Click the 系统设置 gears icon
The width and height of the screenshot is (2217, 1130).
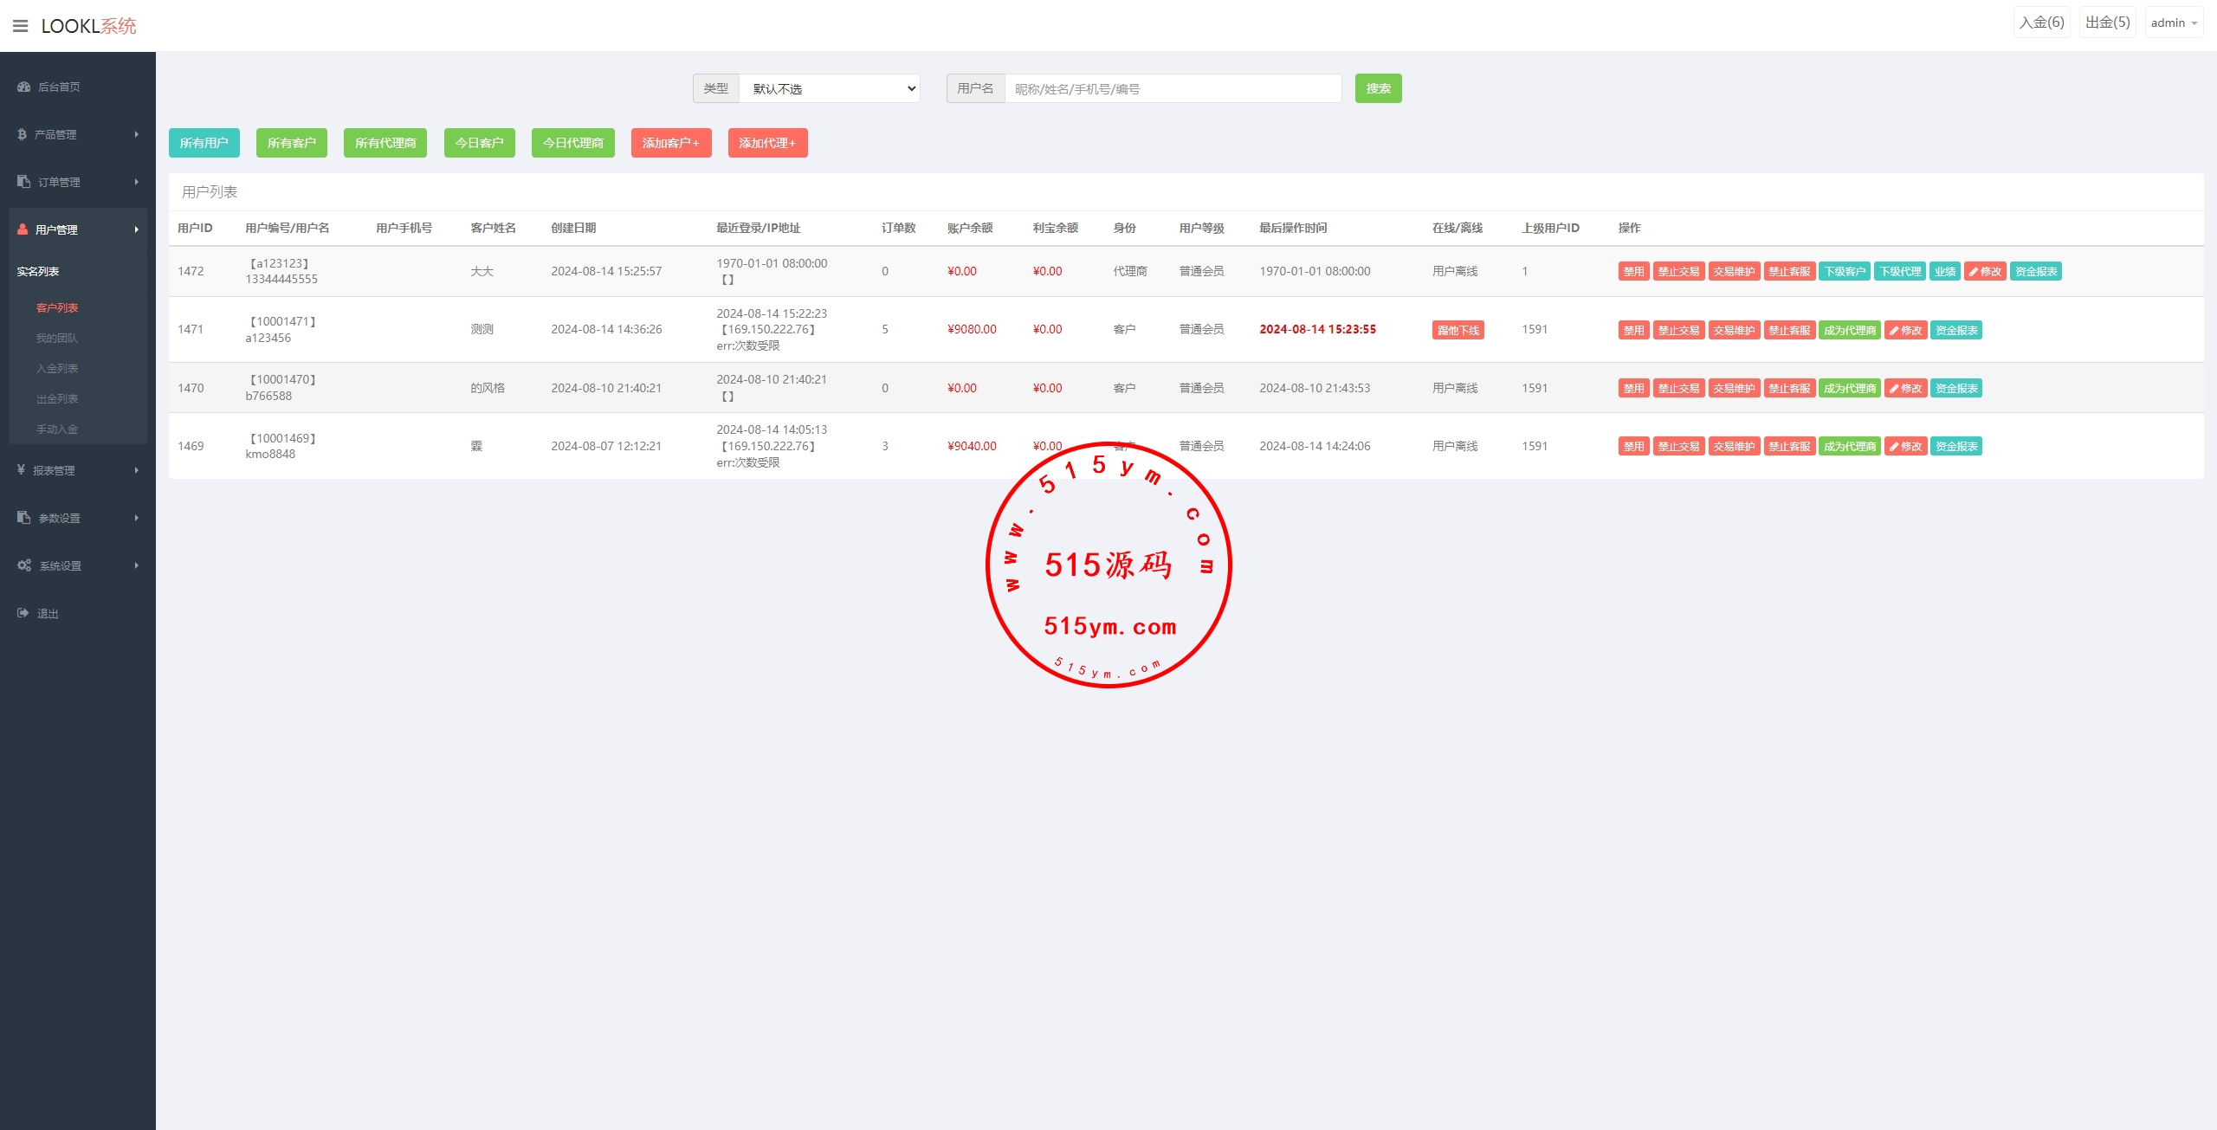(x=24, y=565)
